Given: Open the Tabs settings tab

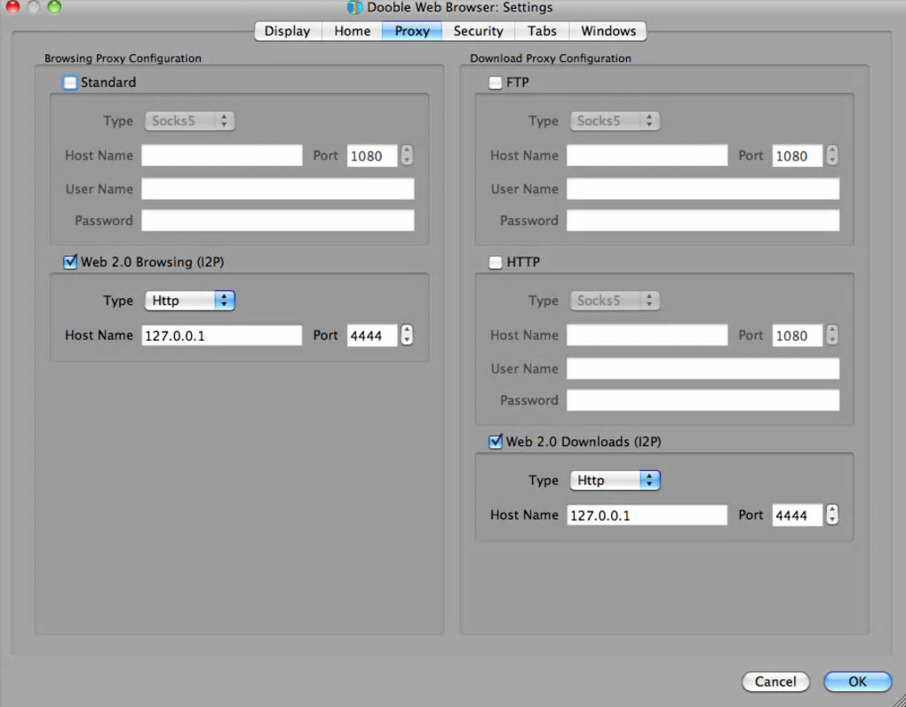Looking at the screenshot, I should point(542,31).
